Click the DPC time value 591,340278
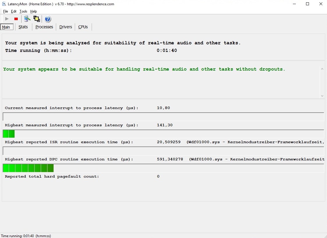This screenshot has height=238, width=327. 170,159
